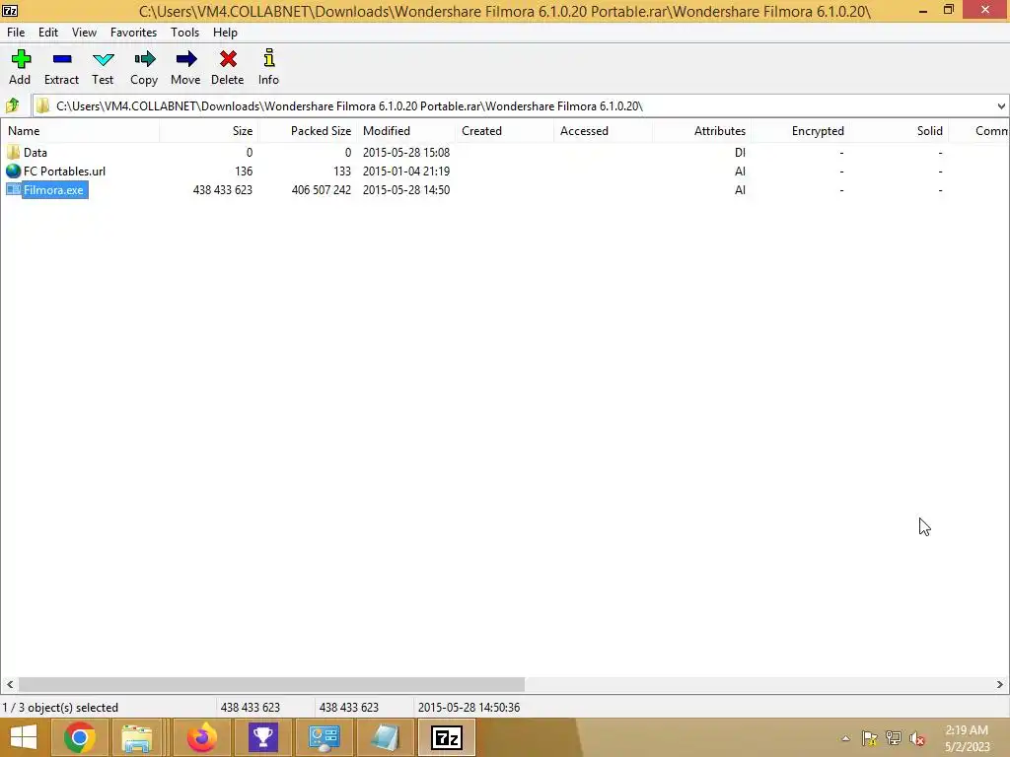Viewport: 1010px width, 757px height.
Task: Click the size value 438 433 623 of Filmora.exe
Action: (x=223, y=190)
